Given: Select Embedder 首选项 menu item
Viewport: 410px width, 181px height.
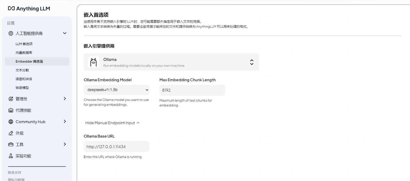Looking at the screenshot, I should (37, 61).
